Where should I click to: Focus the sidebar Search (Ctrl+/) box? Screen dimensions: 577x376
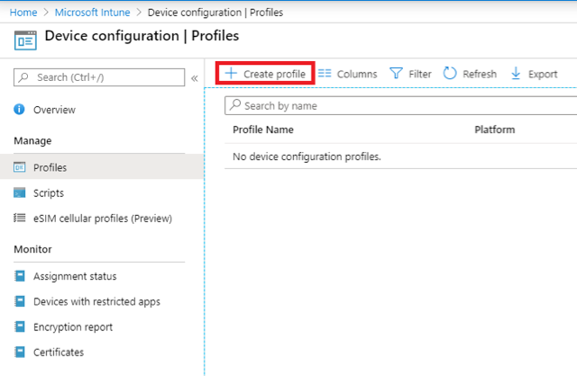tap(99, 77)
